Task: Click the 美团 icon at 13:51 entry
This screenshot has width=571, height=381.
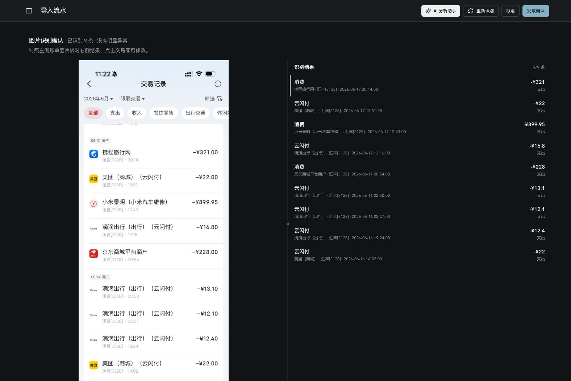Action: pos(93,179)
